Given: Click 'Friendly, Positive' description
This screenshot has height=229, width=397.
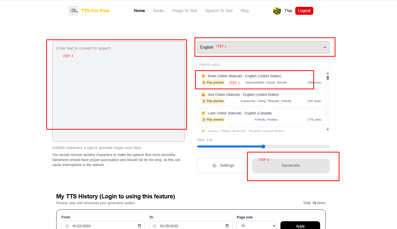Looking at the screenshot, I should point(266,120).
